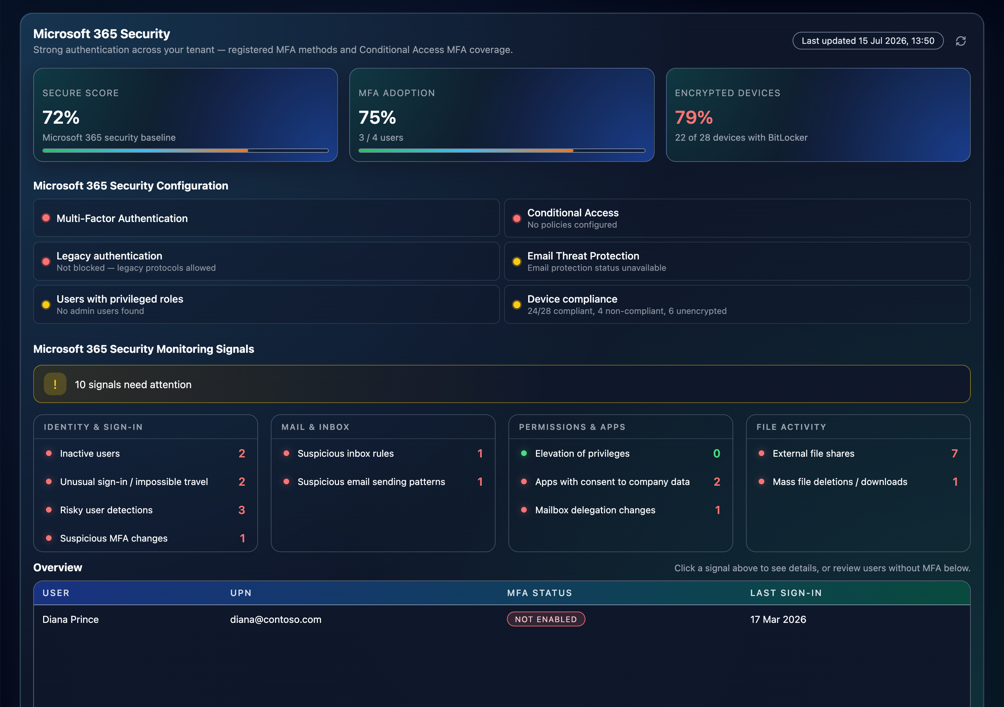
Task: Click the red dot beside Inactive users
Action: pyautogui.click(x=49, y=453)
